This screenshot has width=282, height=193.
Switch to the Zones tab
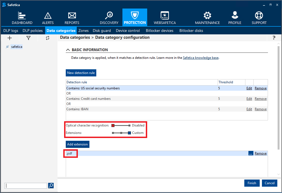tap(83, 31)
